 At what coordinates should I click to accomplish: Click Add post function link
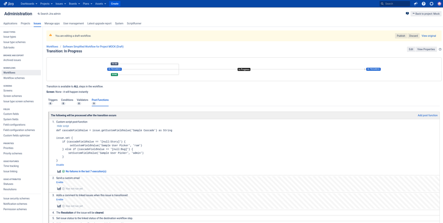click(428, 115)
